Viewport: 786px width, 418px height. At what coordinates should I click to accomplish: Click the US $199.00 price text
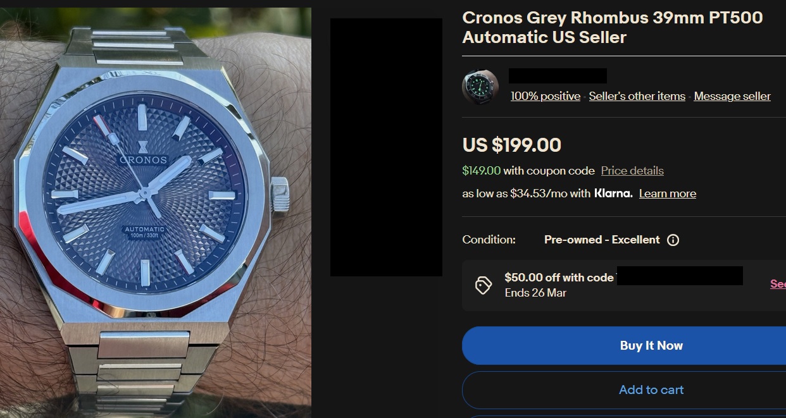[x=512, y=145]
